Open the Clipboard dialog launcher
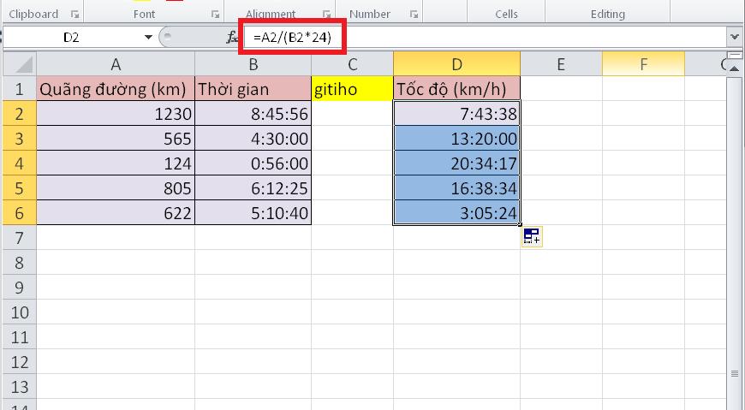 (x=74, y=15)
